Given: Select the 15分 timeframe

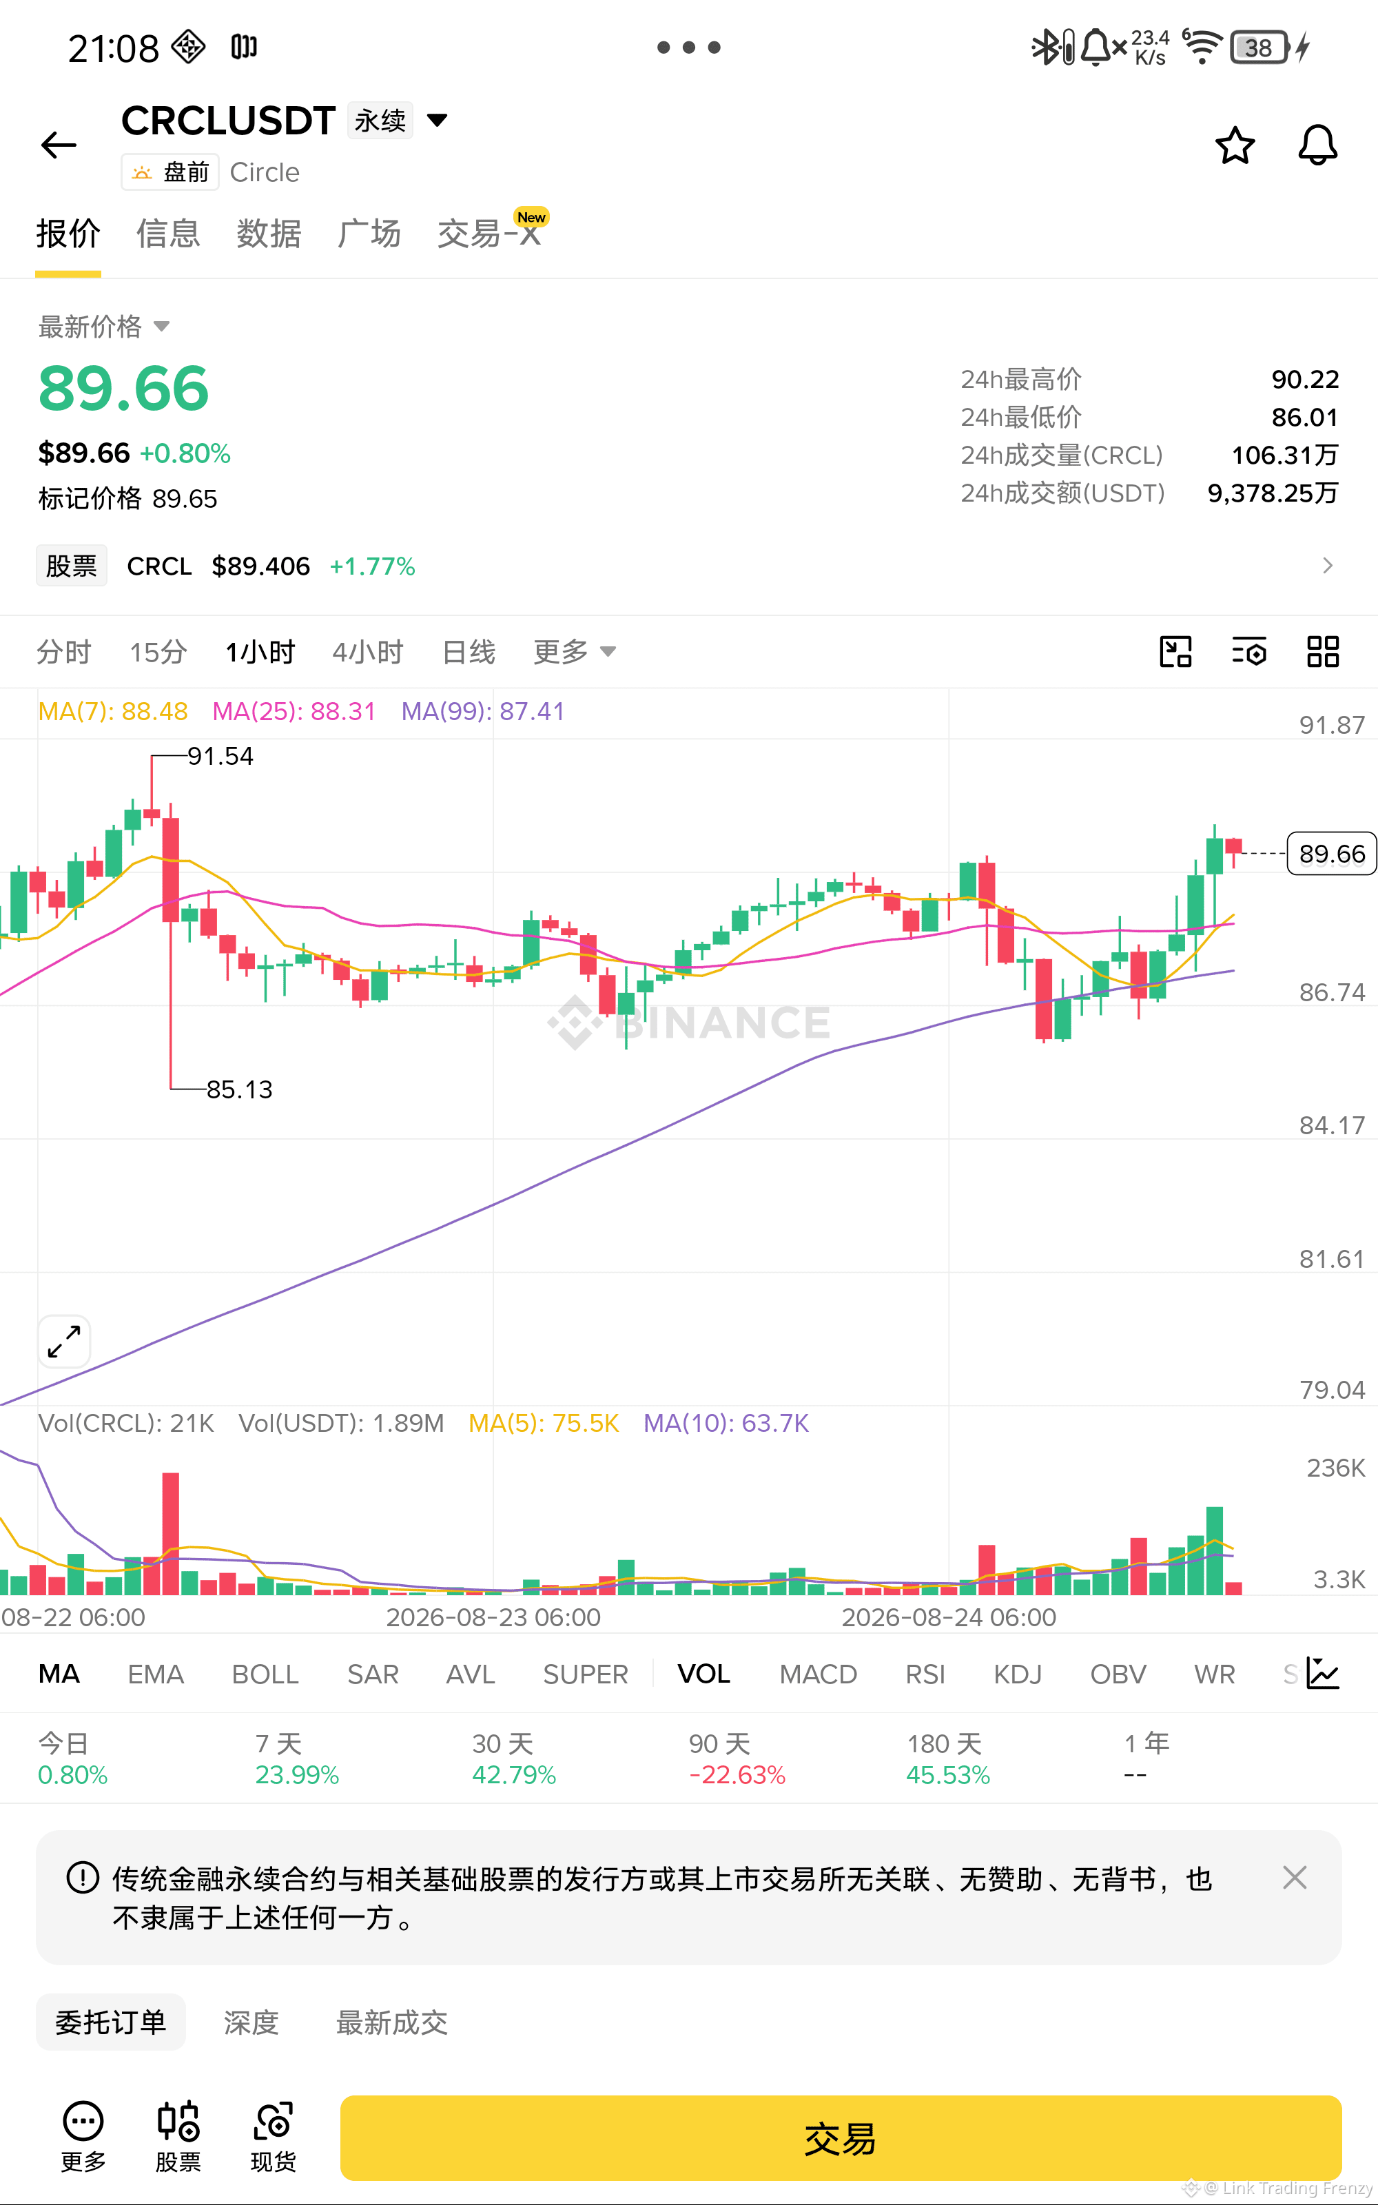Looking at the screenshot, I should click(158, 651).
